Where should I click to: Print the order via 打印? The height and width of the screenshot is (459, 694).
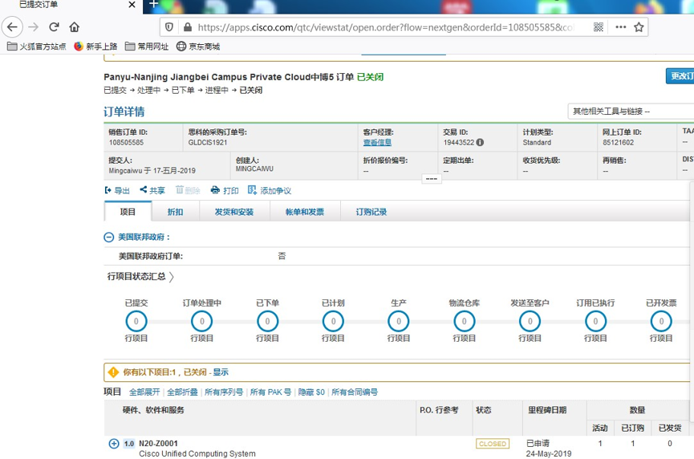coord(225,190)
